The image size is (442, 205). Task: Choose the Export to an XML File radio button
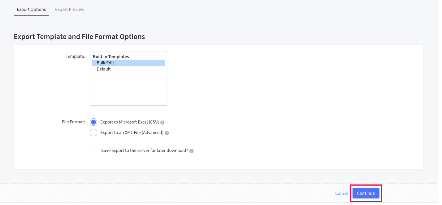point(93,133)
